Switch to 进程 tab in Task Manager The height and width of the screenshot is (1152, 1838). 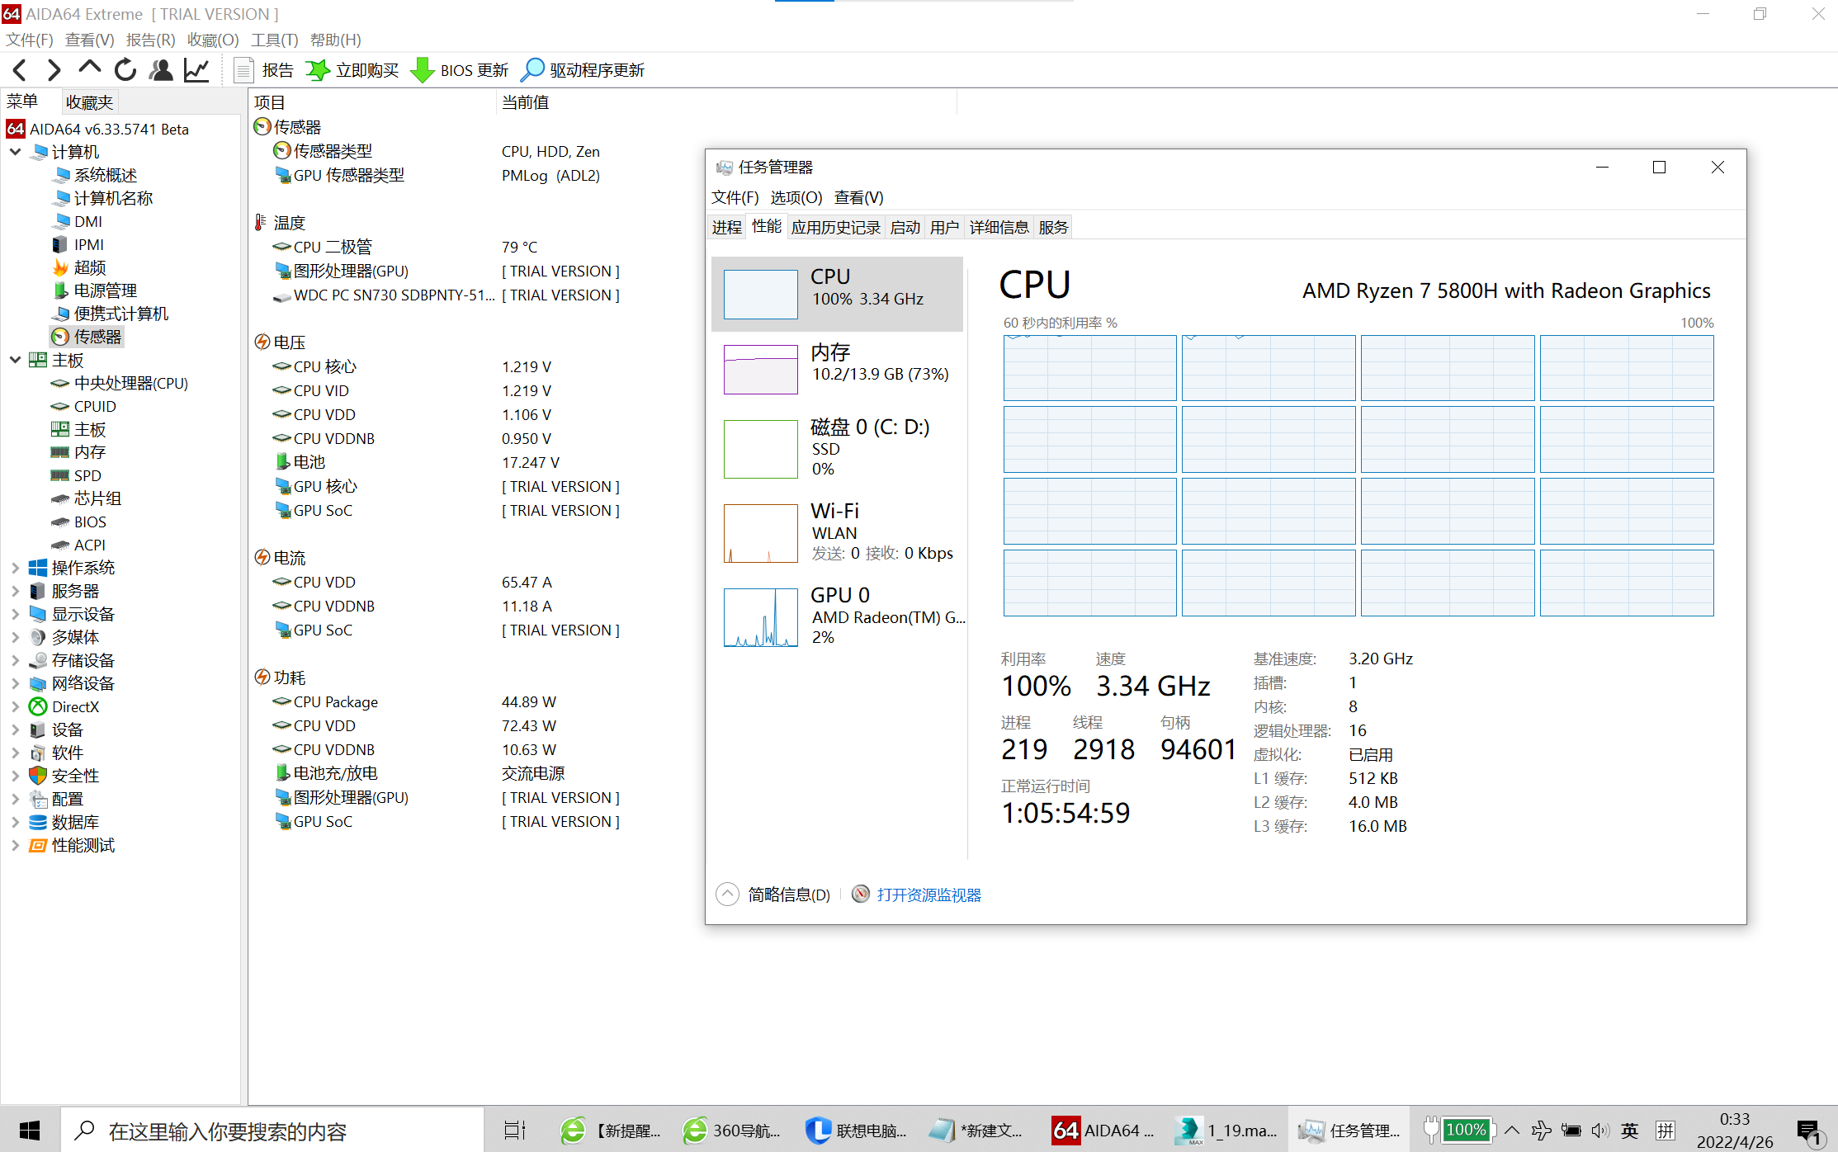pyautogui.click(x=727, y=227)
